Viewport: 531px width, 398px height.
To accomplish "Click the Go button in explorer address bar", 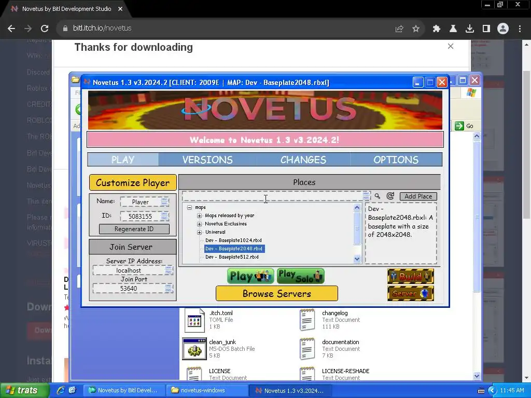I will pos(464,126).
